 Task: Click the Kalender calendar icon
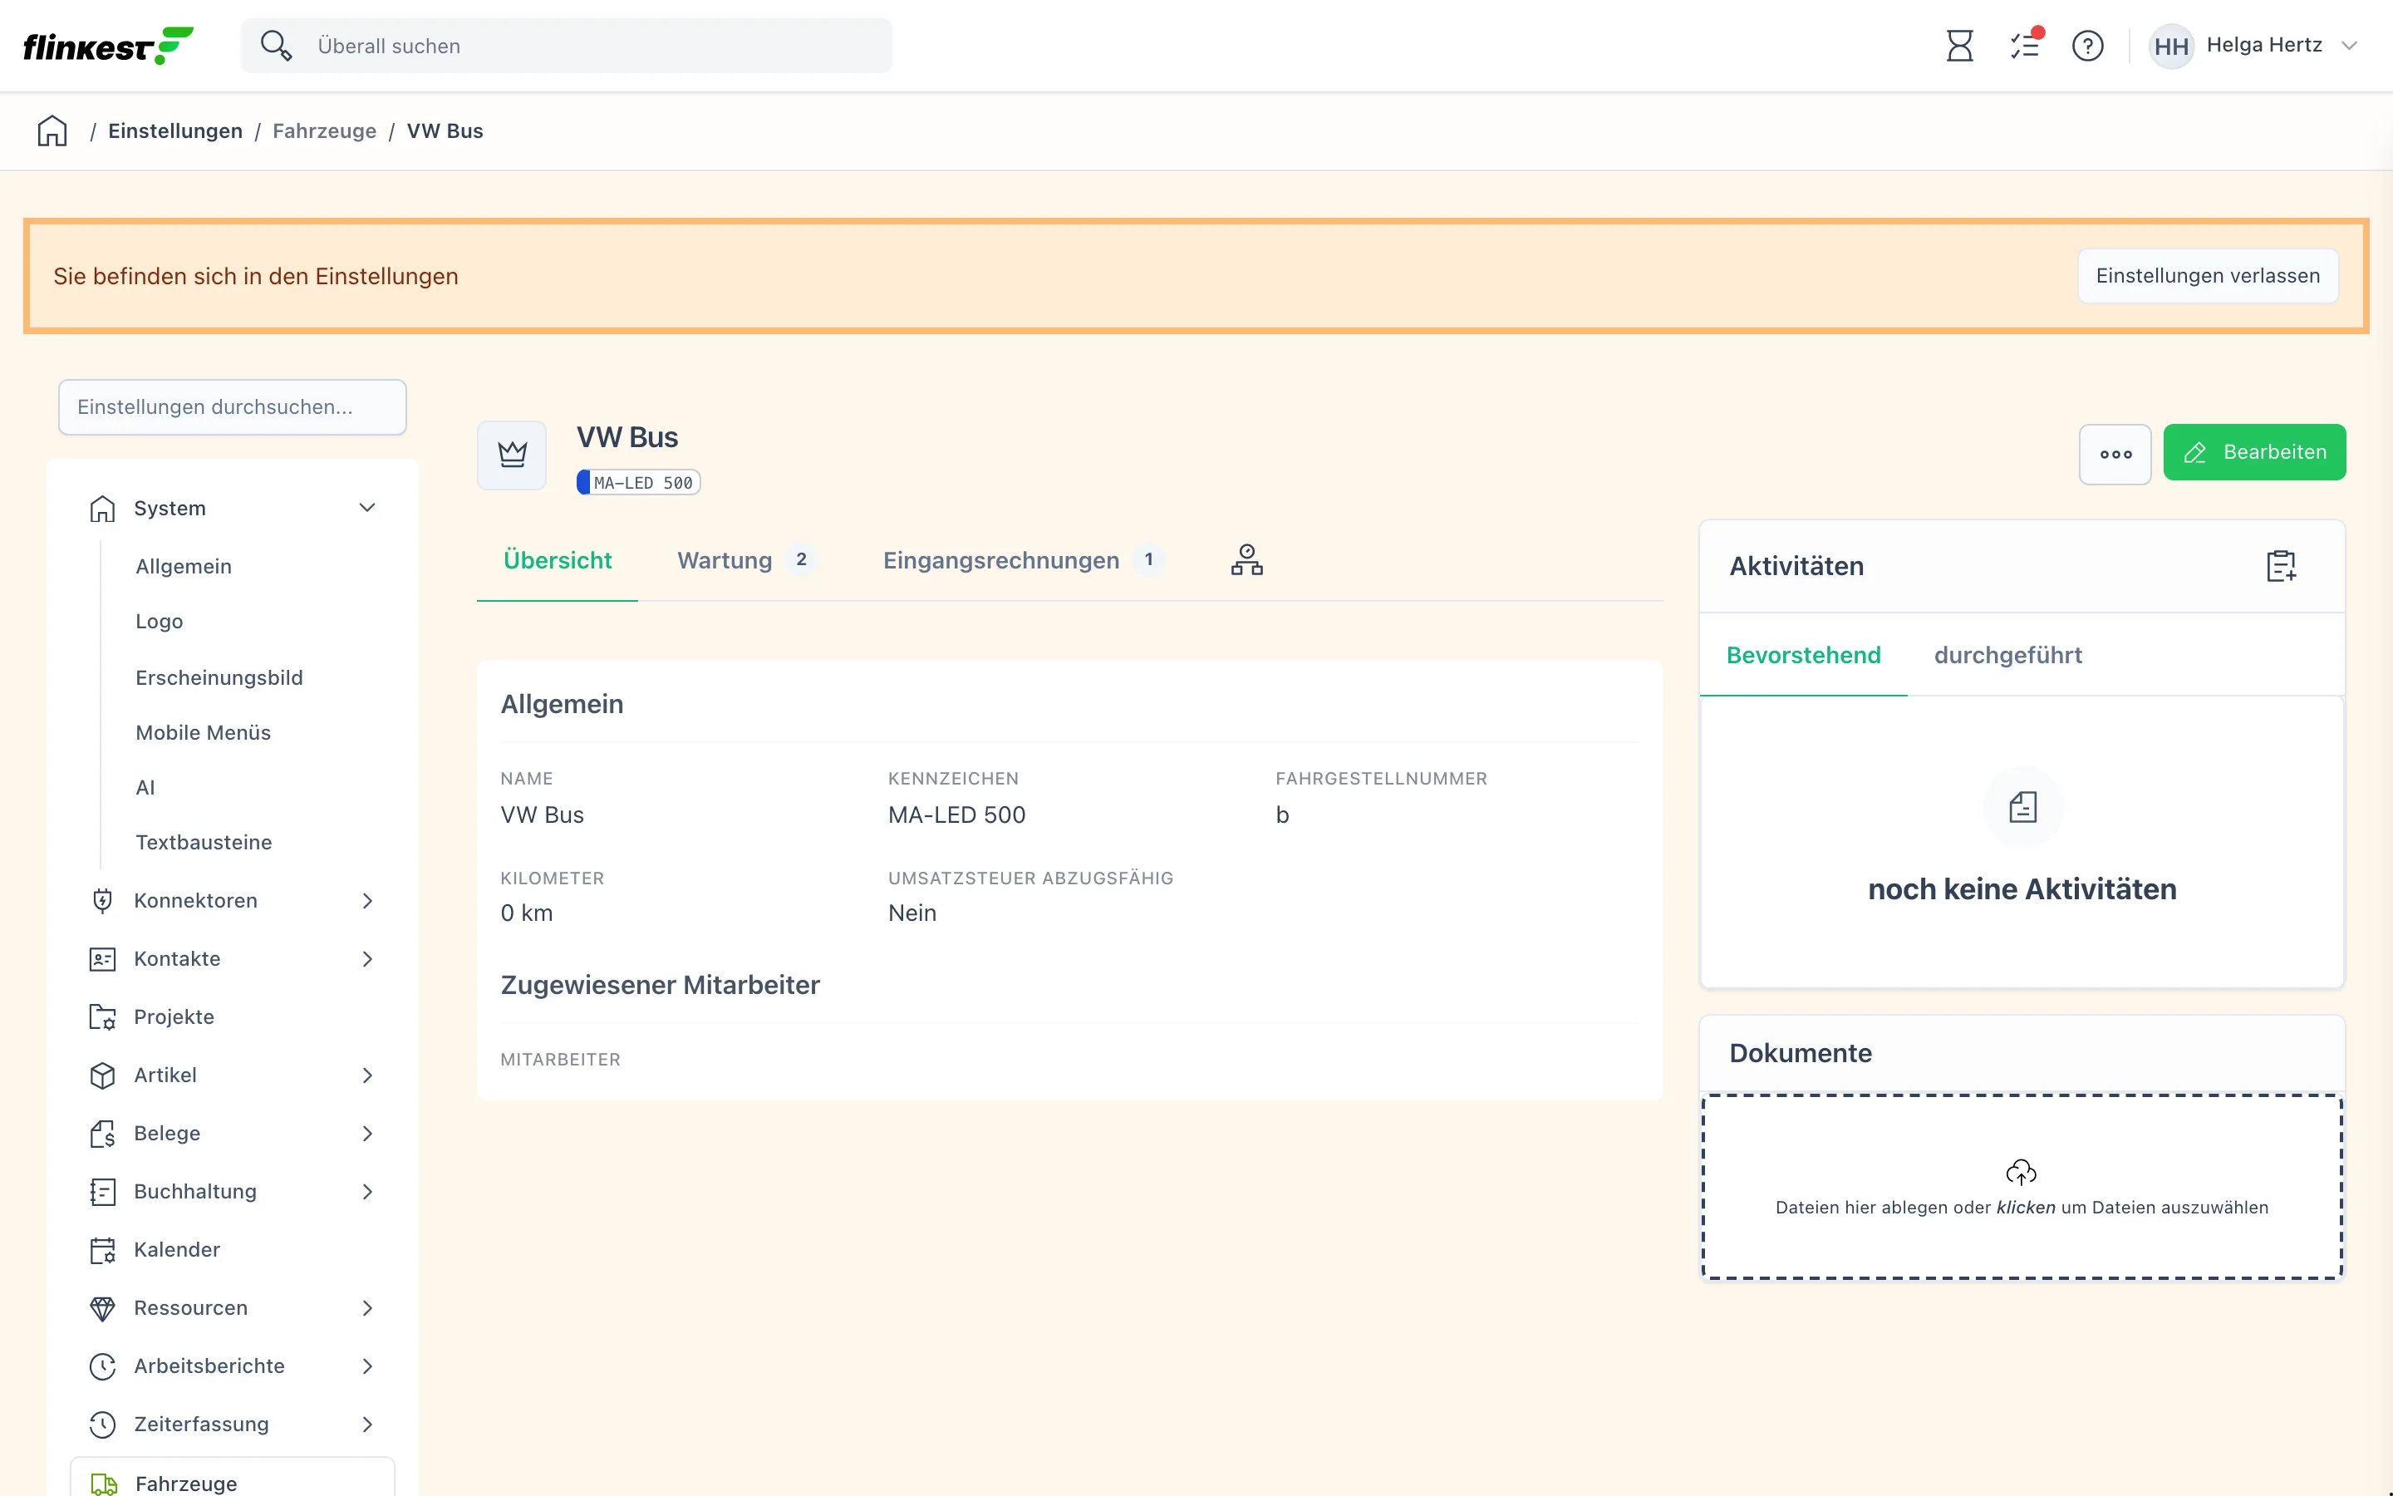(103, 1251)
